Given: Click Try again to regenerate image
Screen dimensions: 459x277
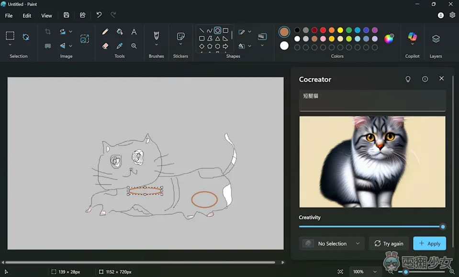Looking at the screenshot, I should pos(389,244).
